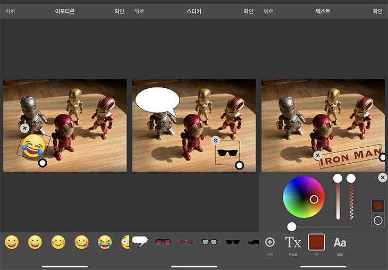Click the IRON MAN text resize handle
Image resolution: width=388 pixels, height=270 pixels.
click(x=383, y=157)
